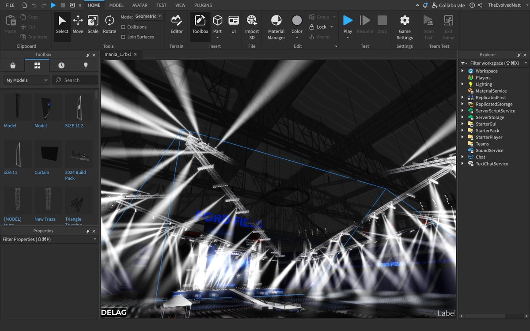Switch to the TEST tab
Image resolution: width=530 pixels, height=331 pixels.
tap(161, 5)
